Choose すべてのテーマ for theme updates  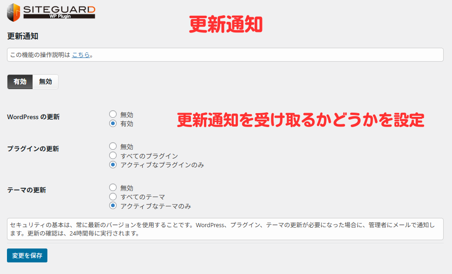pos(112,196)
